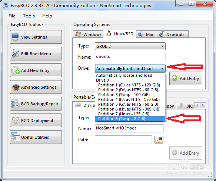This screenshot has width=216, height=181.
Task: Browse for path with binoculars folder icon
Action: (159, 140)
